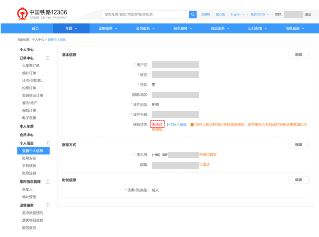Click 退出 to log out
319x237 pixels.
[308, 15]
